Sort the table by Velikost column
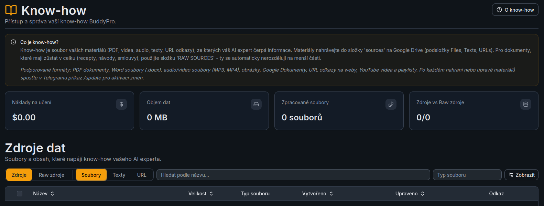 pos(200,194)
